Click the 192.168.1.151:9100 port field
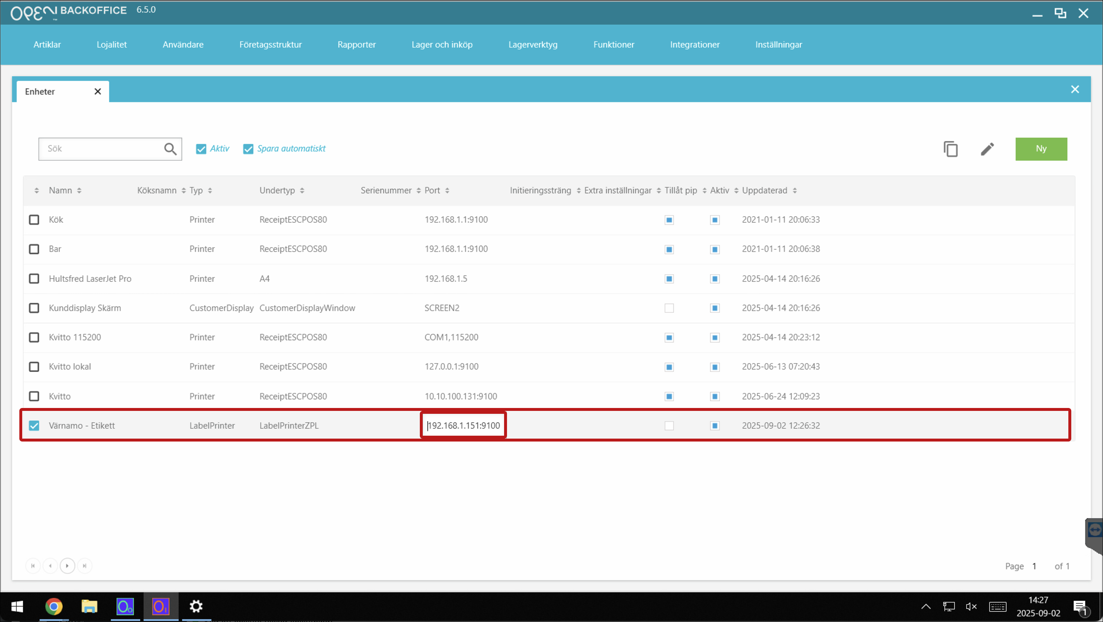The height and width of the screenshot is (622, 1103). tap(463, 425)
